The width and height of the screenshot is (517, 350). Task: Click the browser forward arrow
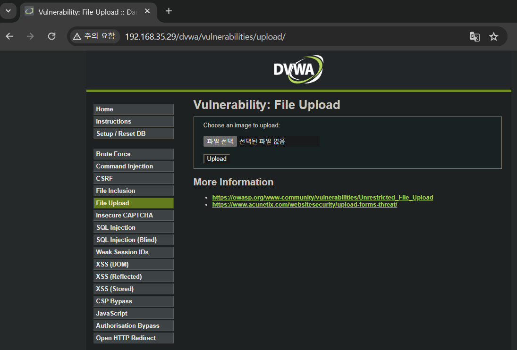(x=30, y=36)
